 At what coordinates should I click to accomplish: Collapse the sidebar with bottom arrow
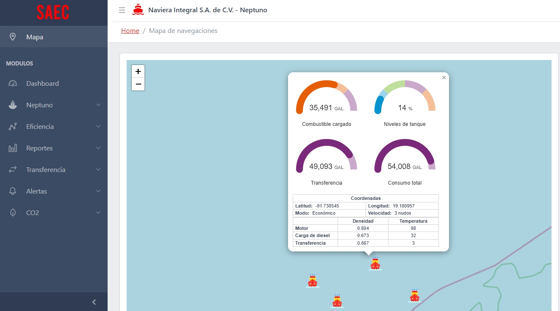94,302
